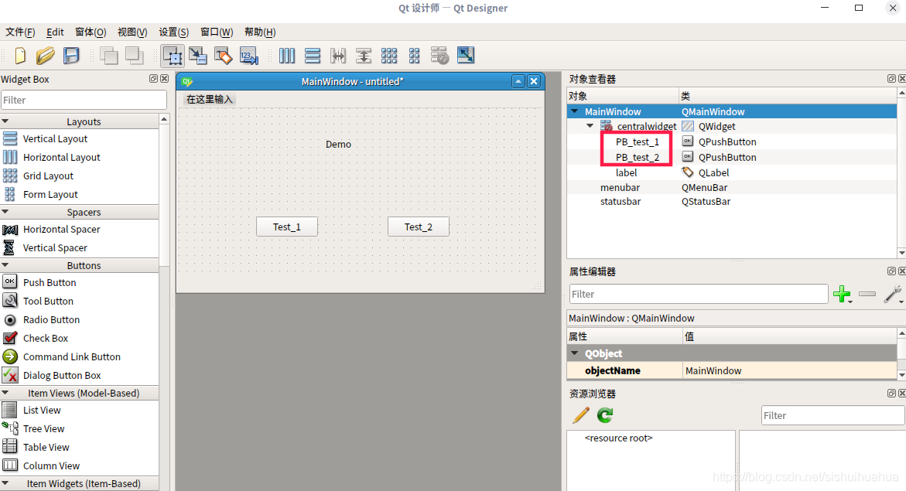Image resolution: width=906 pixels, height=491 pixels.
Task: Apply vertical splitter layout icon
Action: pyautogui.click(x=364, y=56)
